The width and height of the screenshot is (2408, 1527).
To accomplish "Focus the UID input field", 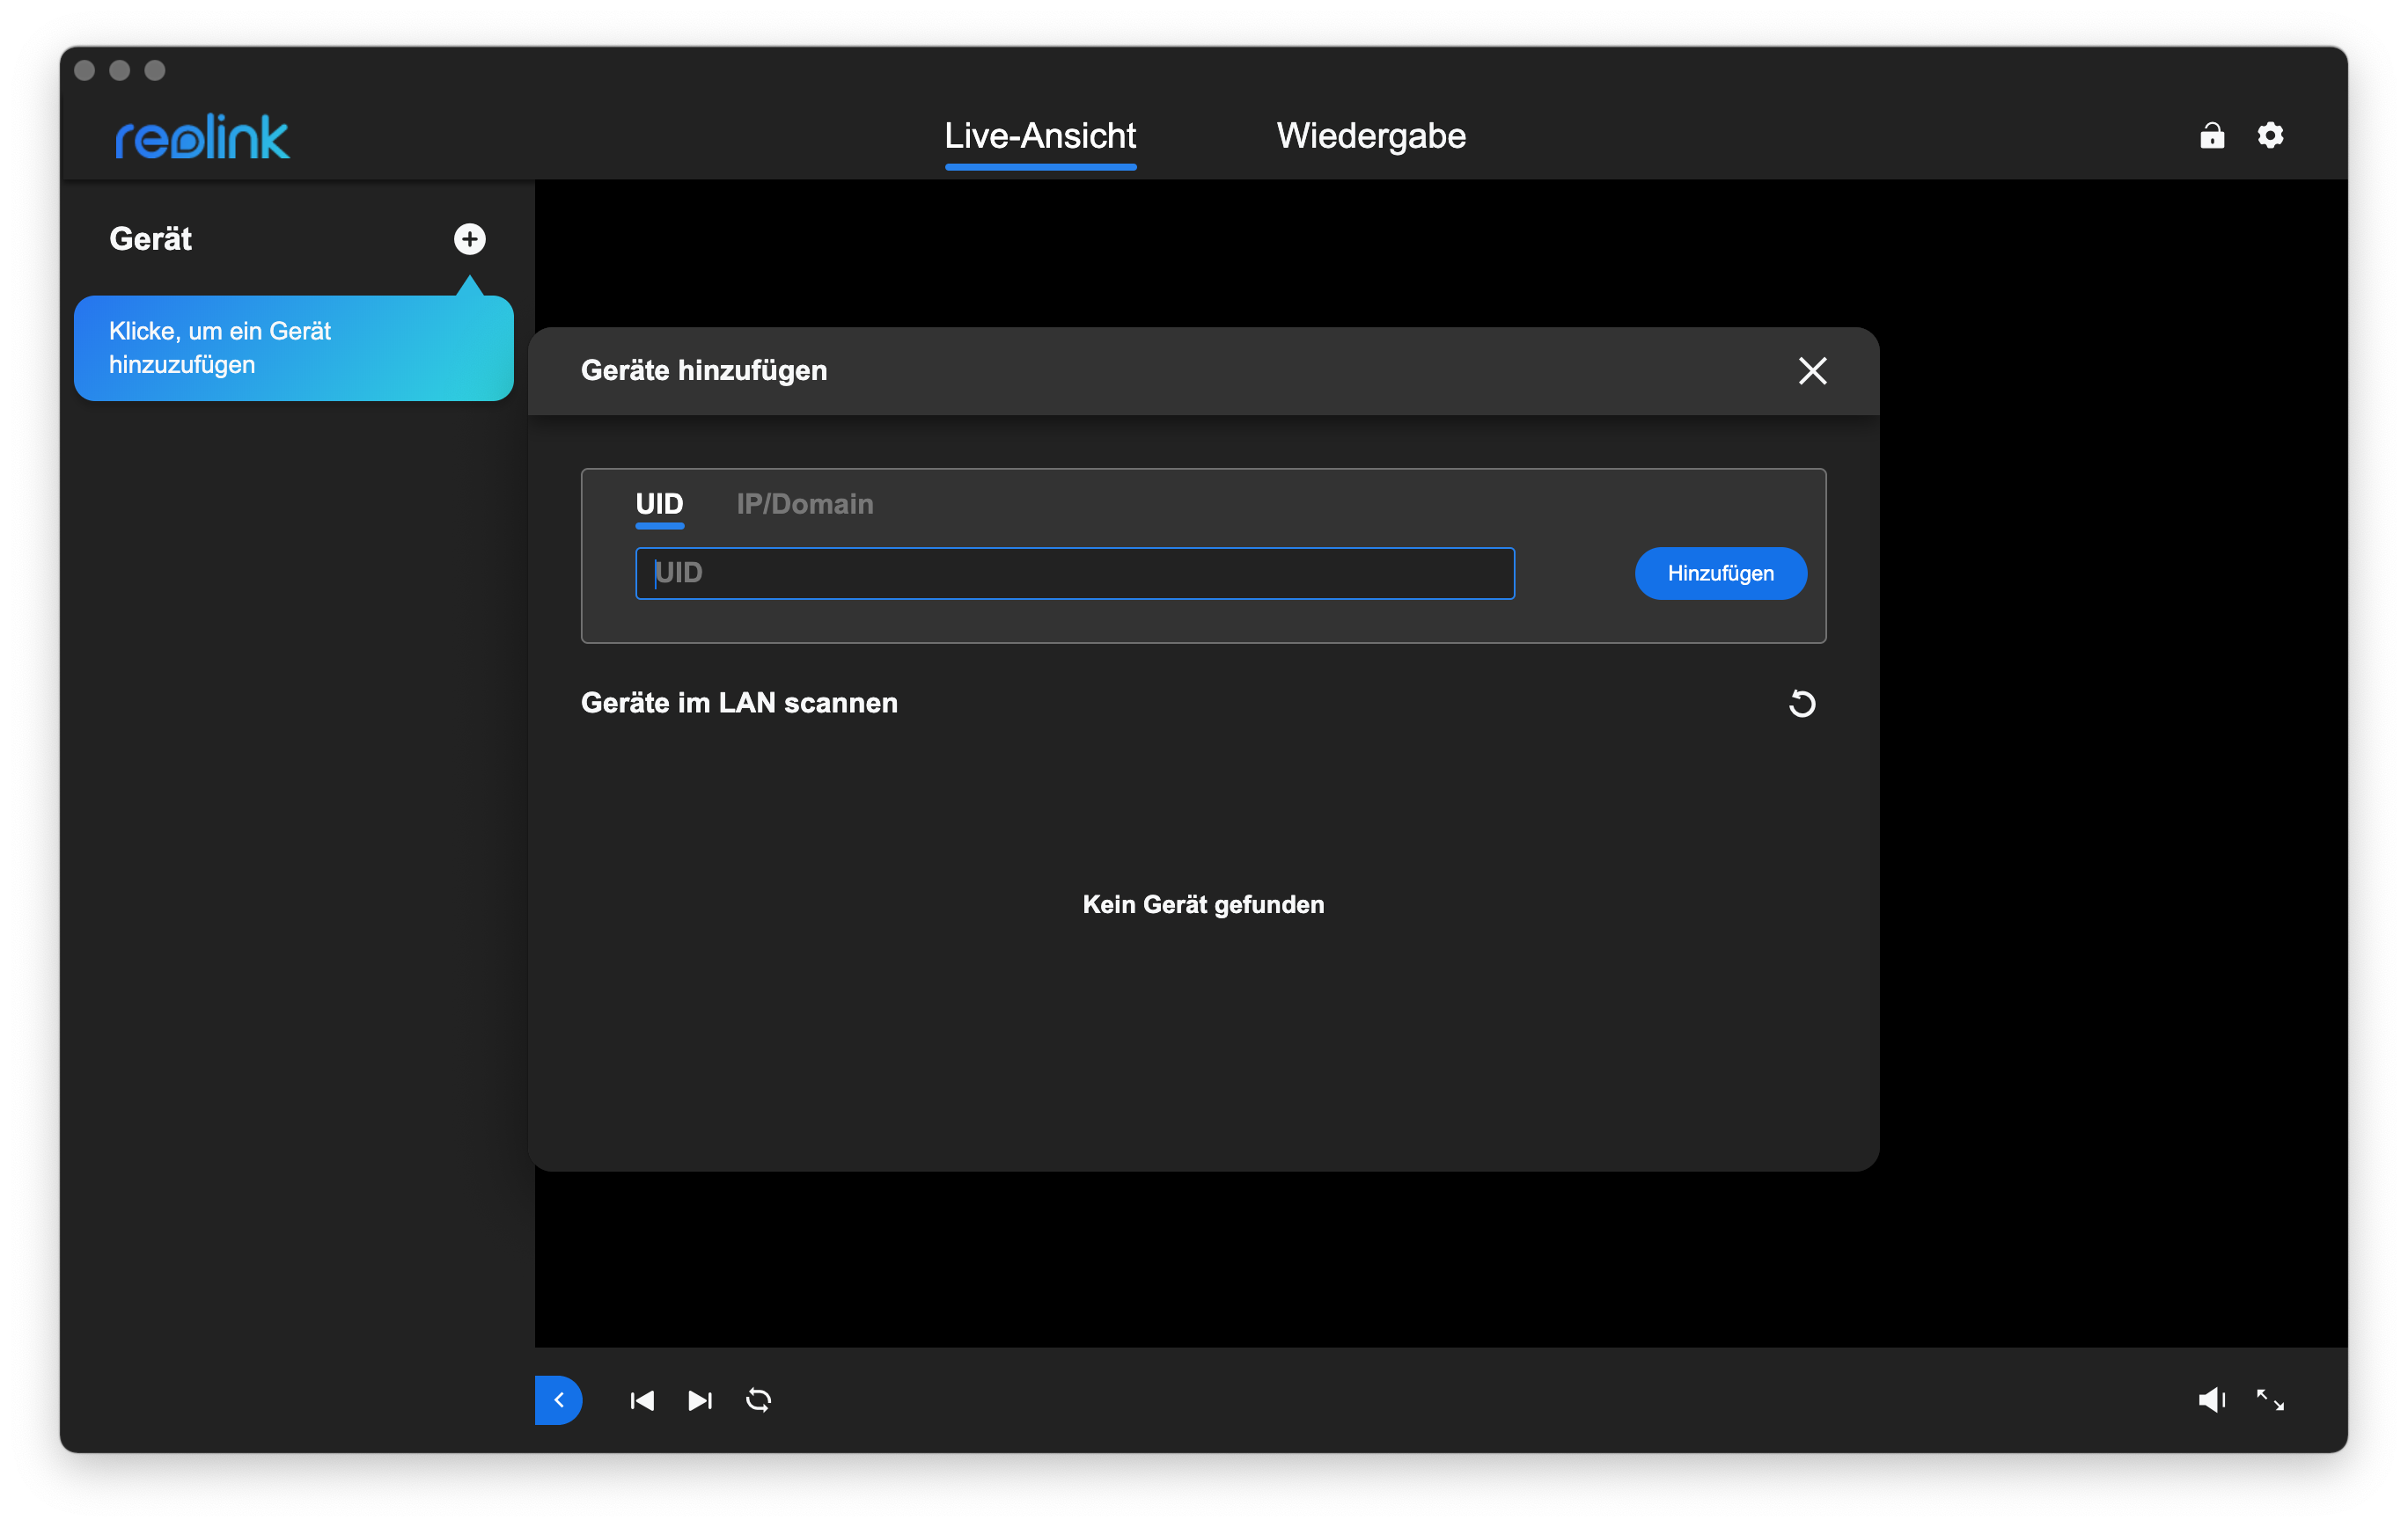I will coord(1075,574).
